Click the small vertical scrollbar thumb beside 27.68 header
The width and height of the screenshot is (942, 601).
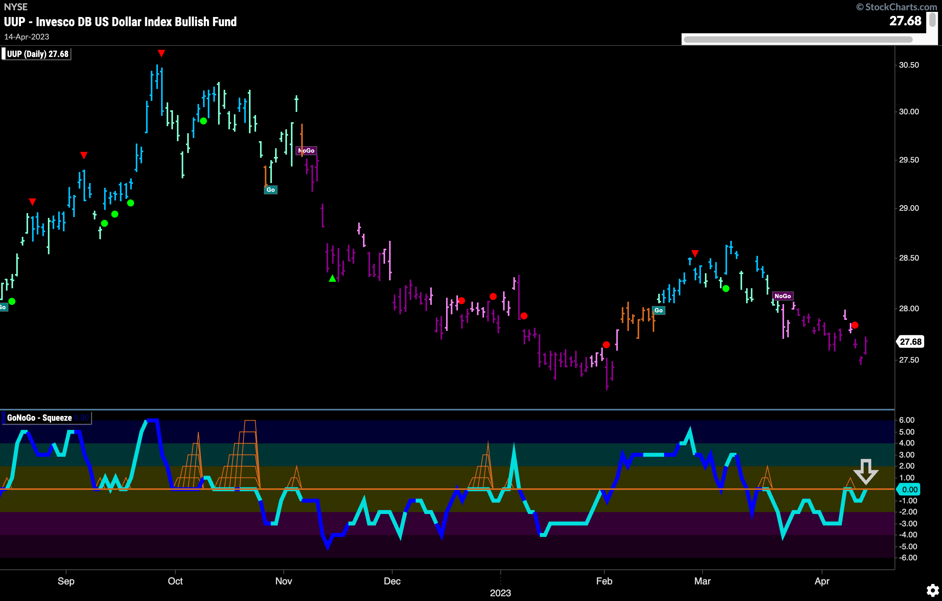tap(933, 20)
